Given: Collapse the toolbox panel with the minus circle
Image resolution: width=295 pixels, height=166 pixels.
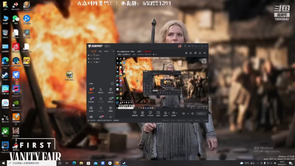Looking at the screenshot, I should click(x=112, y=84).
